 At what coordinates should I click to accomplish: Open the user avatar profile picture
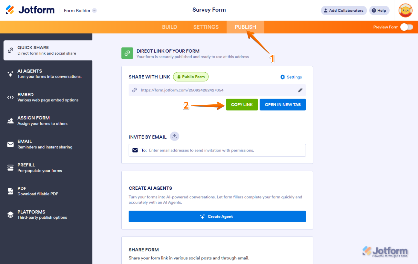(x=405, y=10)
